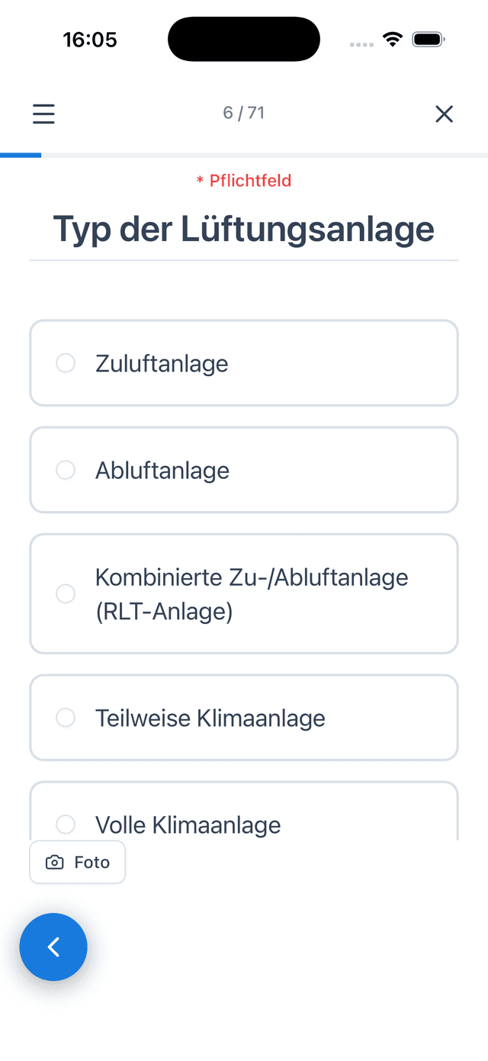This screenshot has width=488, height=1061.
Task: Close the questionnaire with the X icon
Action: (x=445, y=114)
